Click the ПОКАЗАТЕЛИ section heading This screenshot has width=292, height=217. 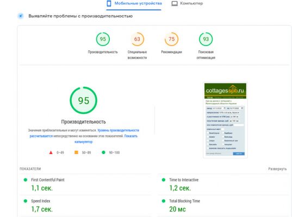(x=30, y=169)
